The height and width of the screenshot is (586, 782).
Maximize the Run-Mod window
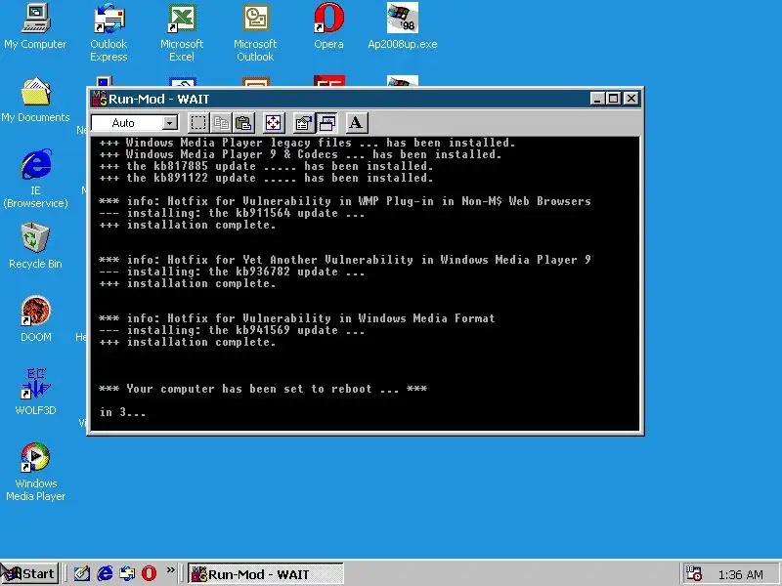point(613,99)
